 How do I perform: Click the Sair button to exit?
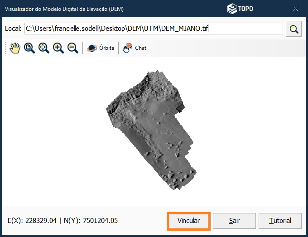(x=234, y=221)
